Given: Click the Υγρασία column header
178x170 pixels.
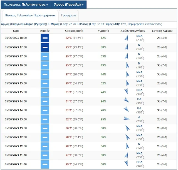Looking at the screenshot, I should tap(103, 31).
